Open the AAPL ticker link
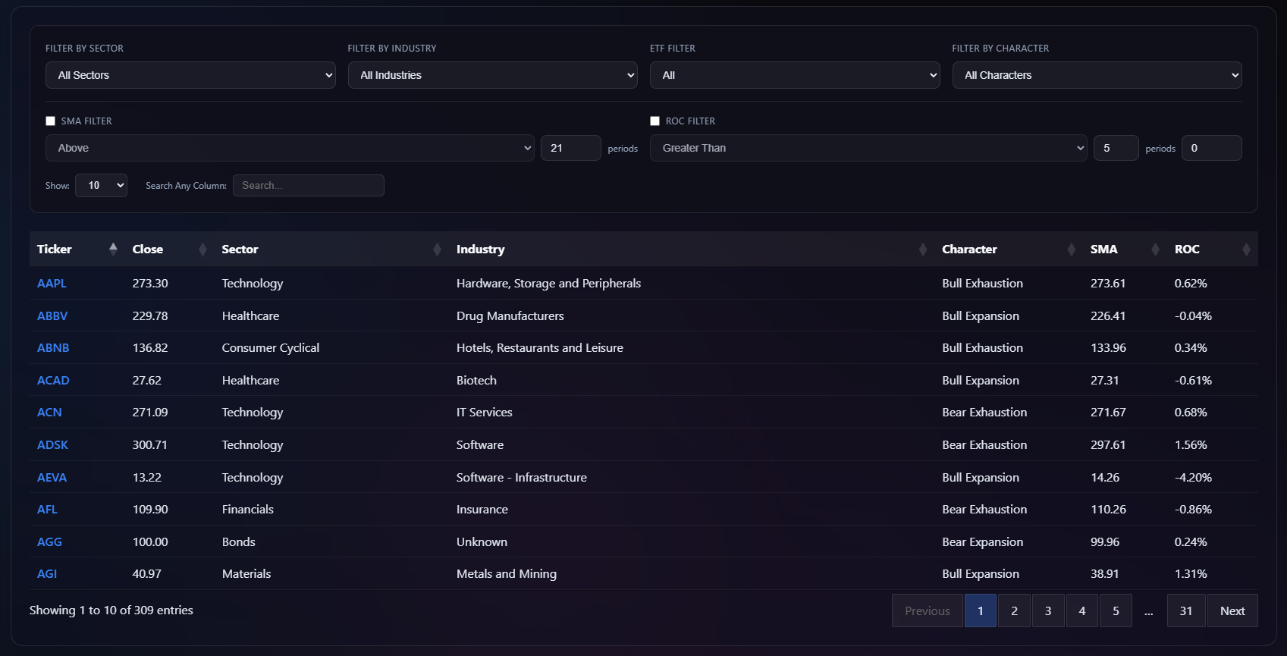Viewport: 1287px width, 656px height. (52, 284)
